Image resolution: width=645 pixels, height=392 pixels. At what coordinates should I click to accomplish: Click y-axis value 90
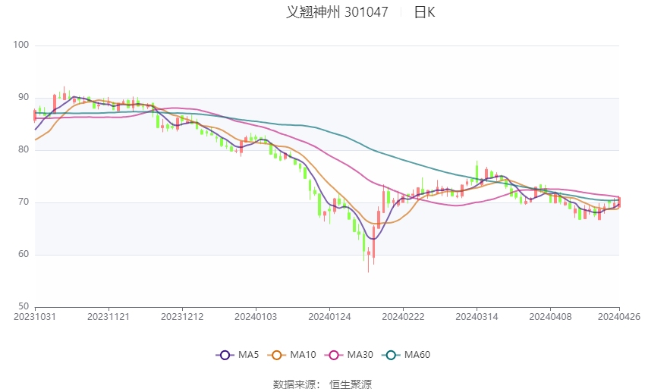[x=24, y=97]
